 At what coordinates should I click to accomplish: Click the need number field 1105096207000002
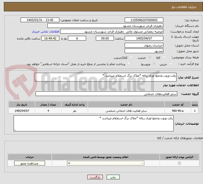point(144,20)
